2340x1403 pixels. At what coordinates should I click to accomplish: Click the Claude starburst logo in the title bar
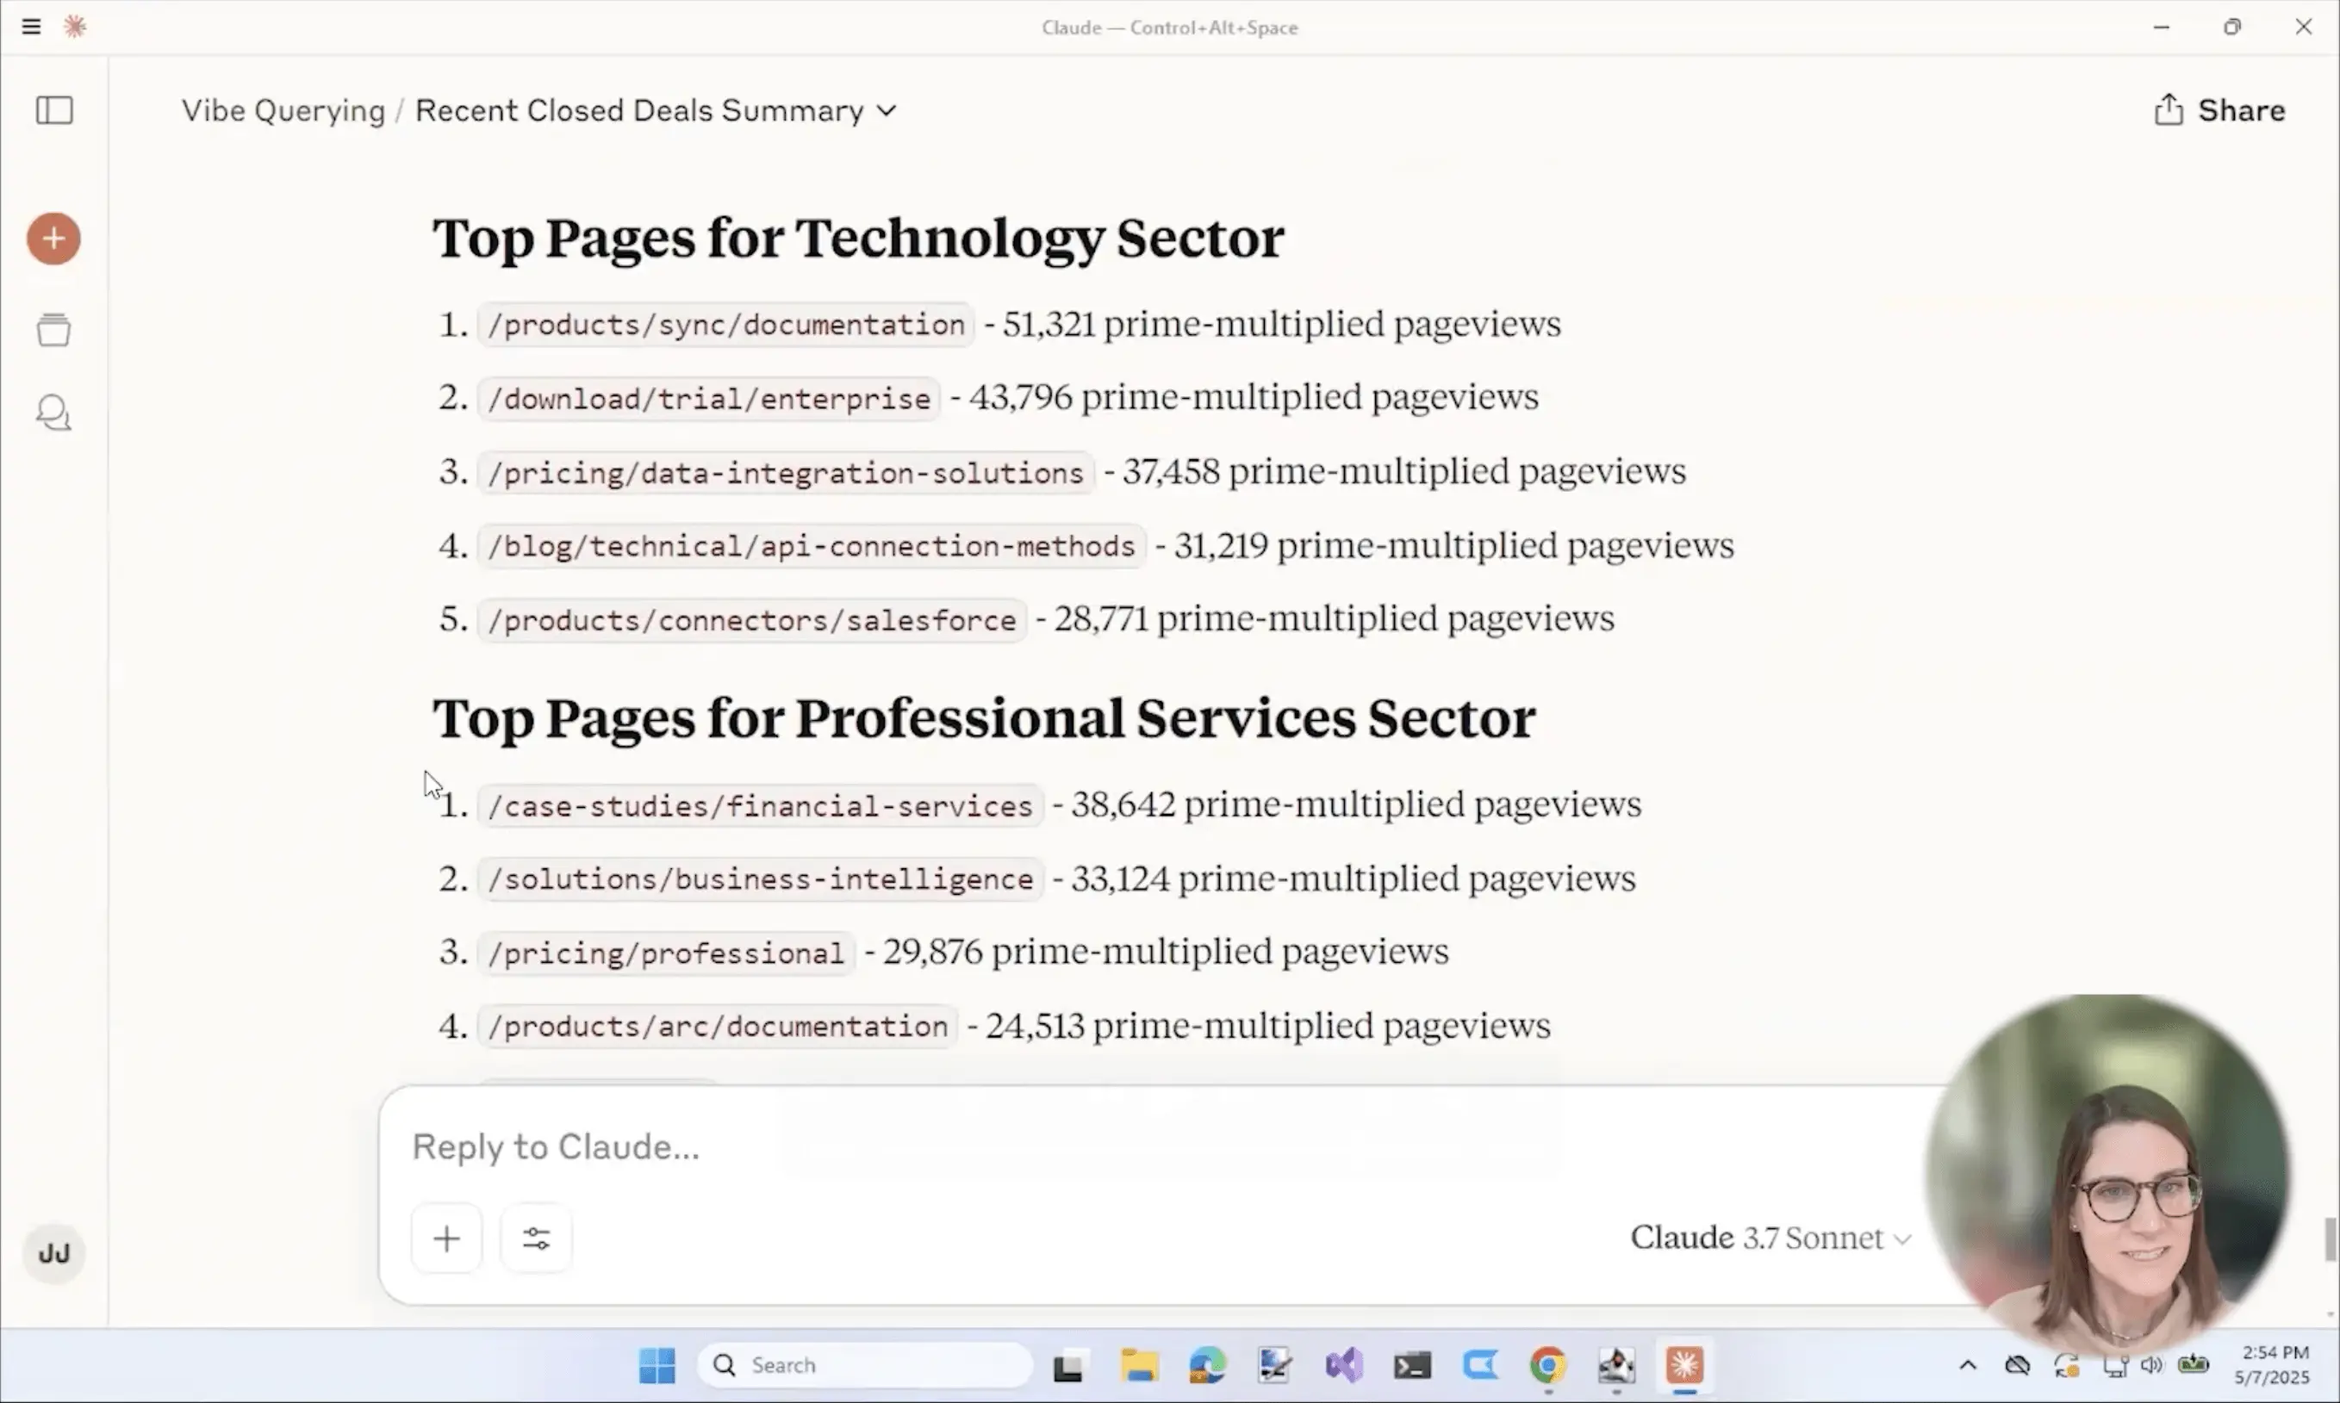click(x=75, y=27)
